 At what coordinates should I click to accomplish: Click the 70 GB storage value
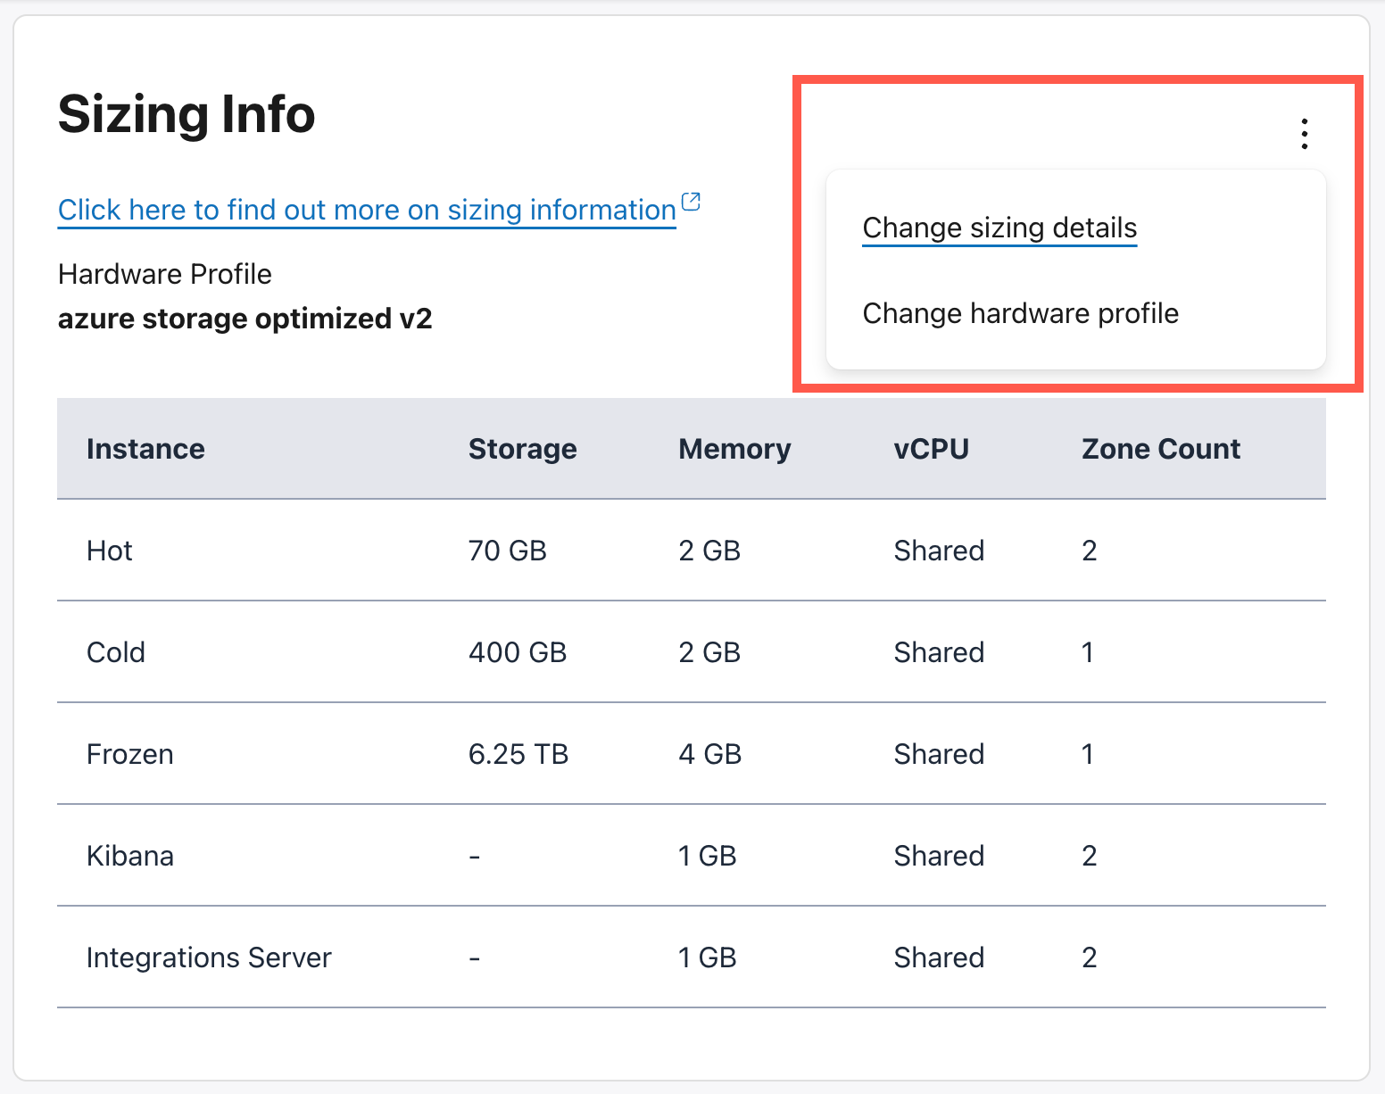pyautogui.click(x=508, y=551)
